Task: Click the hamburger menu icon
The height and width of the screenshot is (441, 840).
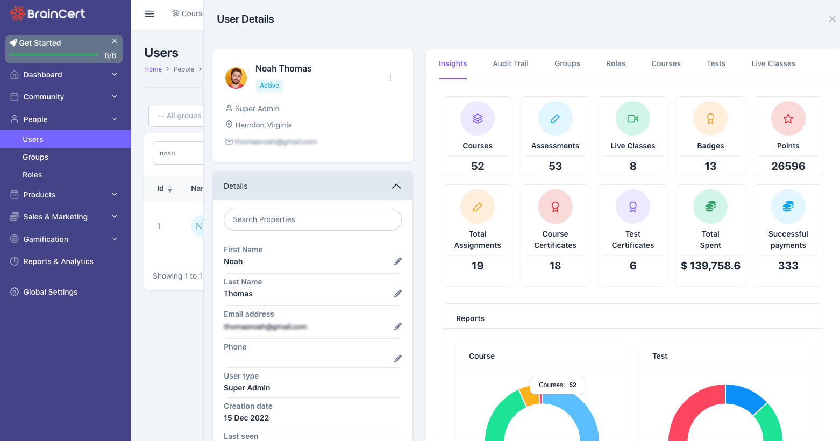Action: [150, 14]
